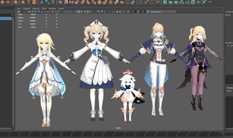The image size is (233, 138).
Task: Open the Panels menu
Action: (61, 9)
